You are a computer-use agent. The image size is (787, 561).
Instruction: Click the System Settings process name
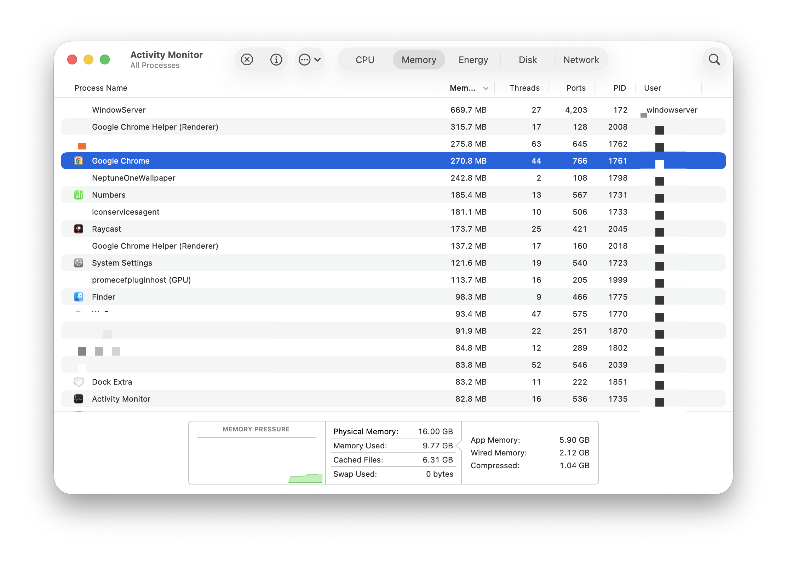[122, 263]
